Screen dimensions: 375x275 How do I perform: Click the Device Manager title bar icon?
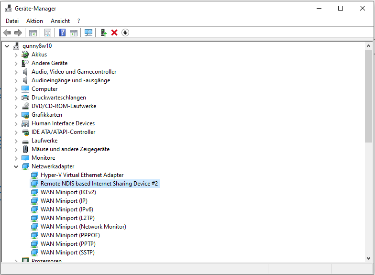(x=9, y=9)
